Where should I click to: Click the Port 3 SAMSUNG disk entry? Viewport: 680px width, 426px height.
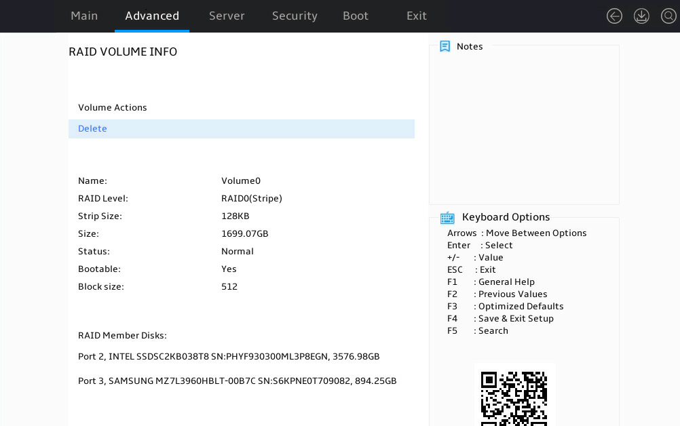(238, 381)
